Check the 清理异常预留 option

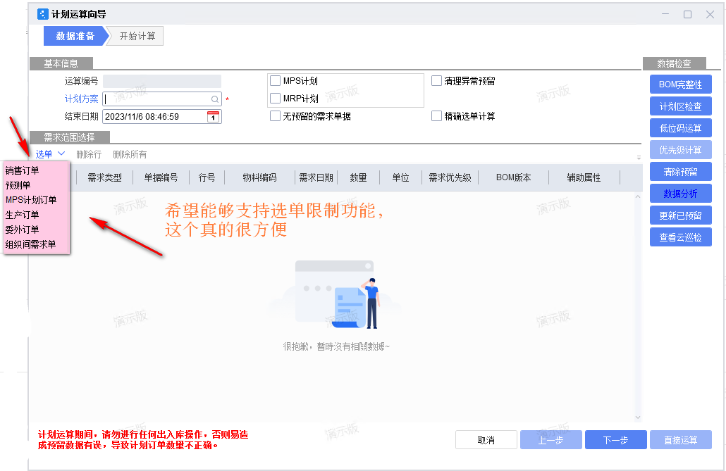point(437,81)
